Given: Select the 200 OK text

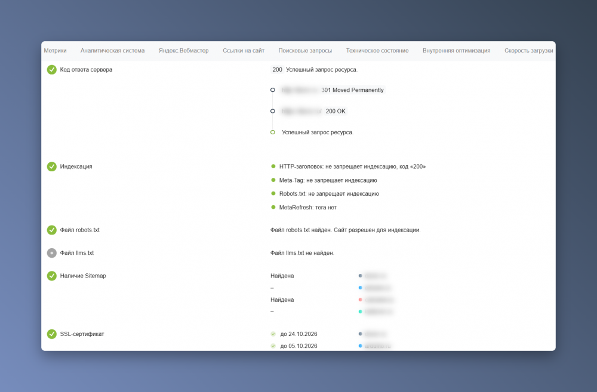Looking at the screenshot, I should 336,111.
